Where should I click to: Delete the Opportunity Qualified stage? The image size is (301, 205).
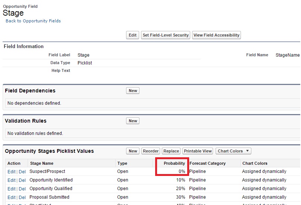22,189
